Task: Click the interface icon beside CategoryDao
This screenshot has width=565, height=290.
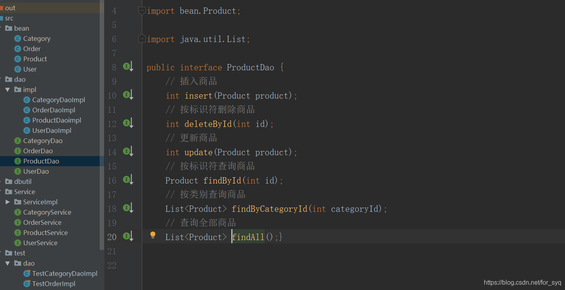Action: click(17, 141)
